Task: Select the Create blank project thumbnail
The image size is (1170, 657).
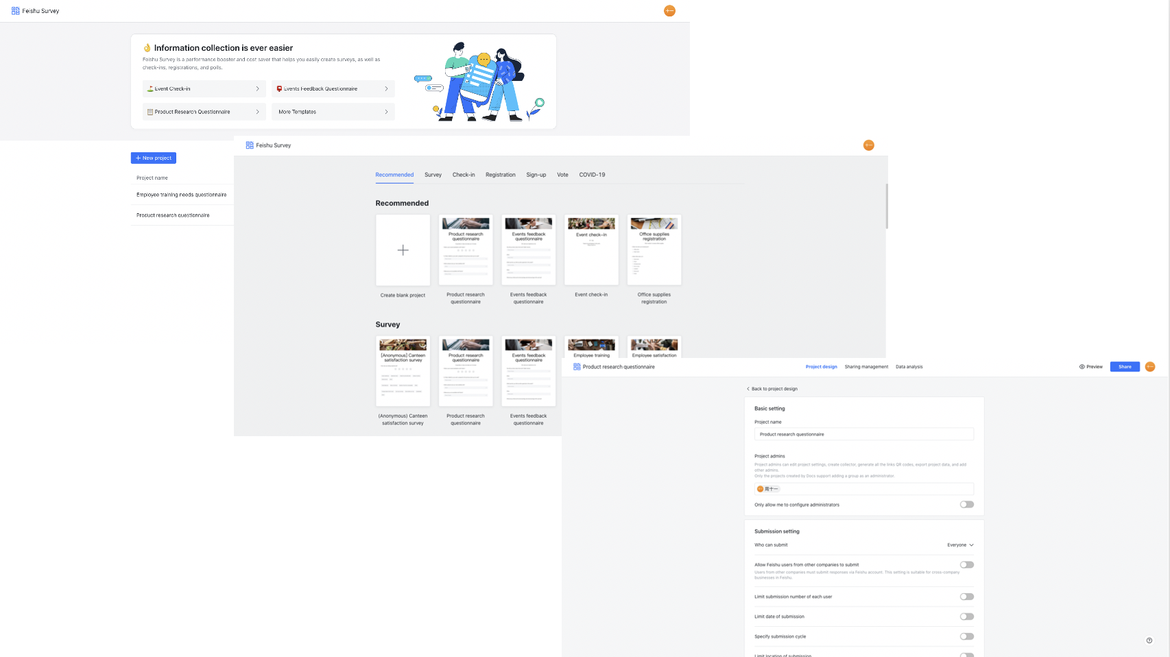Action: (x=403, y=250)
